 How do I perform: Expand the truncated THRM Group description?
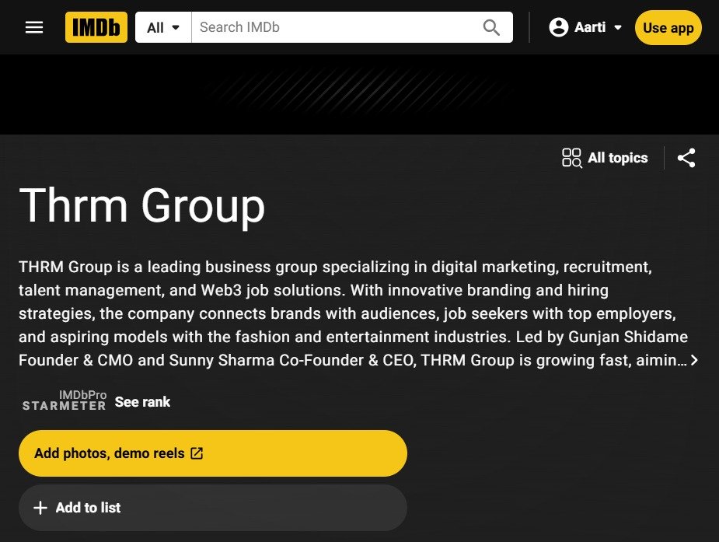pyautogui.click(x=695, y=360)
